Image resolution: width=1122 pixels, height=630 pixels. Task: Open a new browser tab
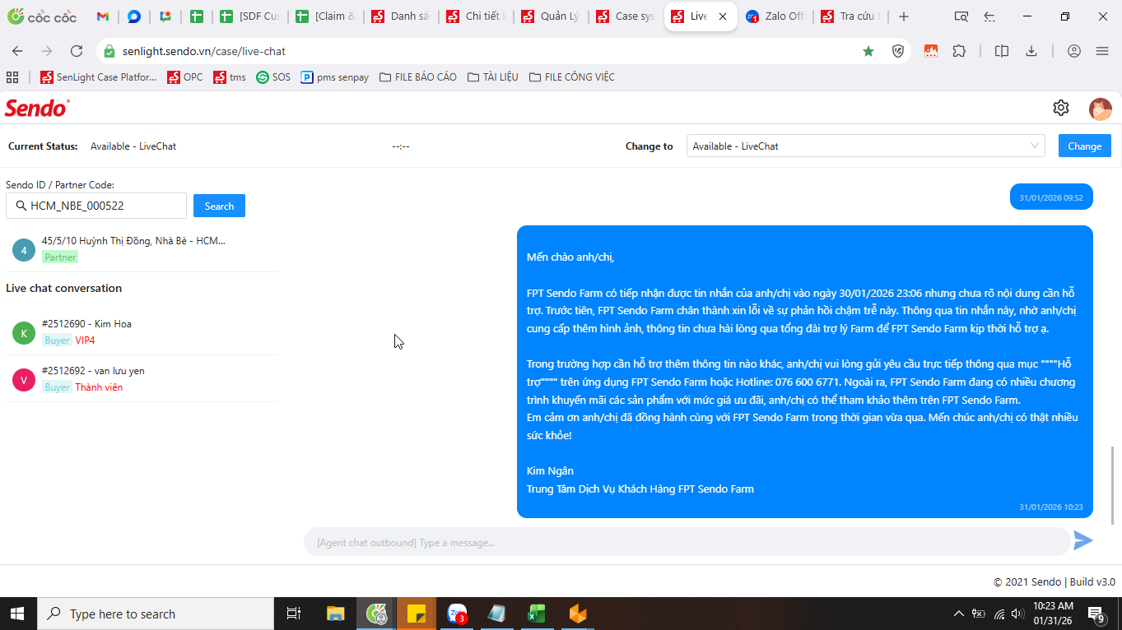904,16
